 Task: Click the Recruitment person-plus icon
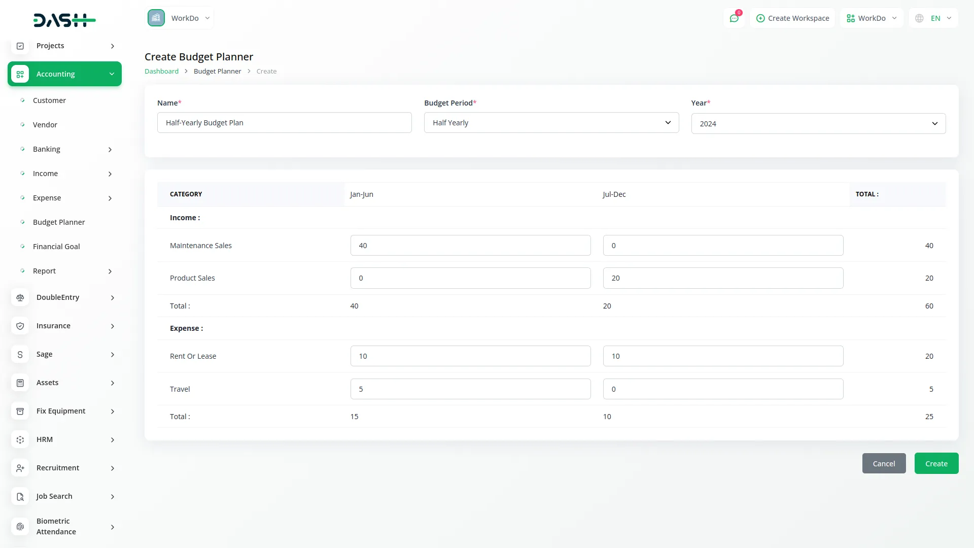(20, 468)
